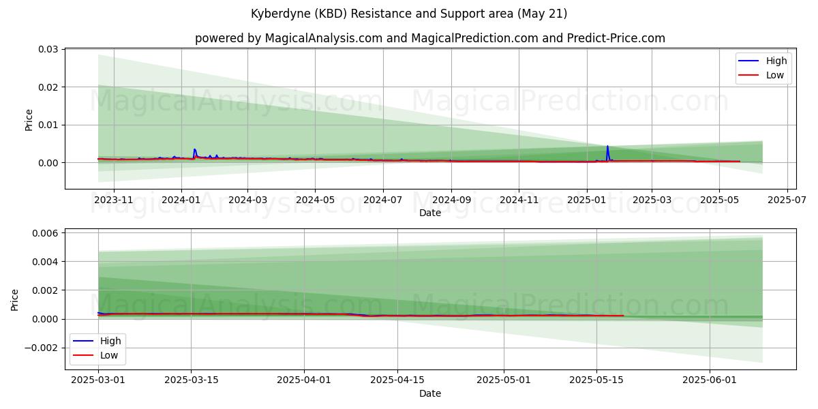Click the blue High price spike near 2025-01
This screenshot has height=409, width=818.
coord(607,153)
